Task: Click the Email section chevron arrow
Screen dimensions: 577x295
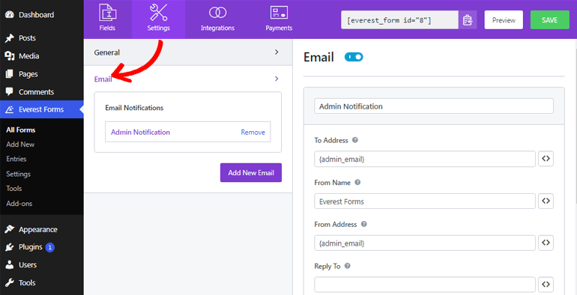Action: [277, 79]
